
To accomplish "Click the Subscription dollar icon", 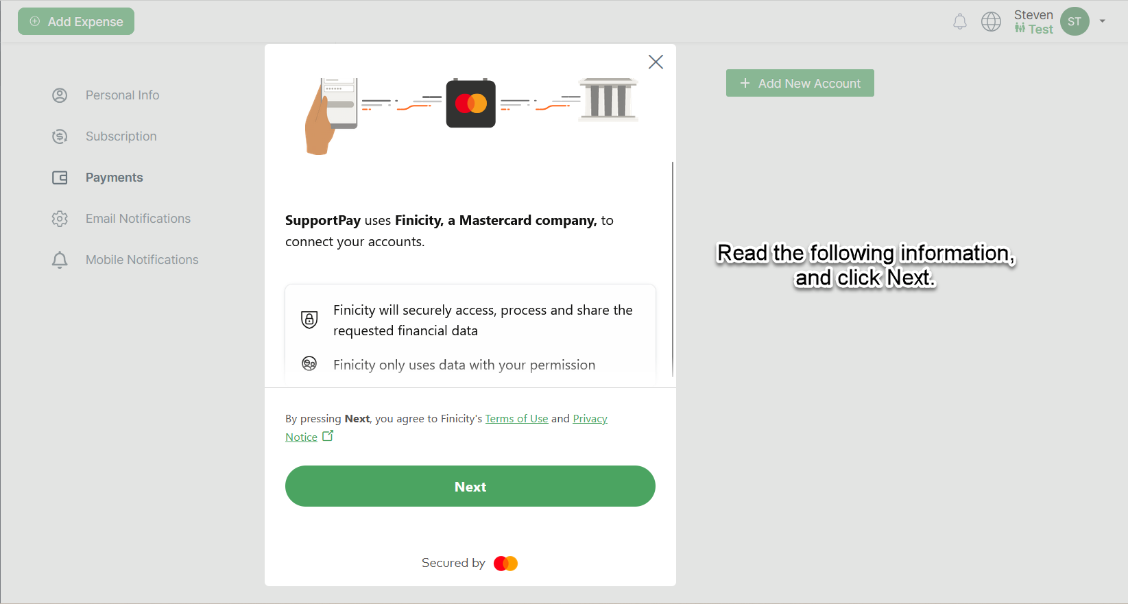I will click(x=60, y=136).
